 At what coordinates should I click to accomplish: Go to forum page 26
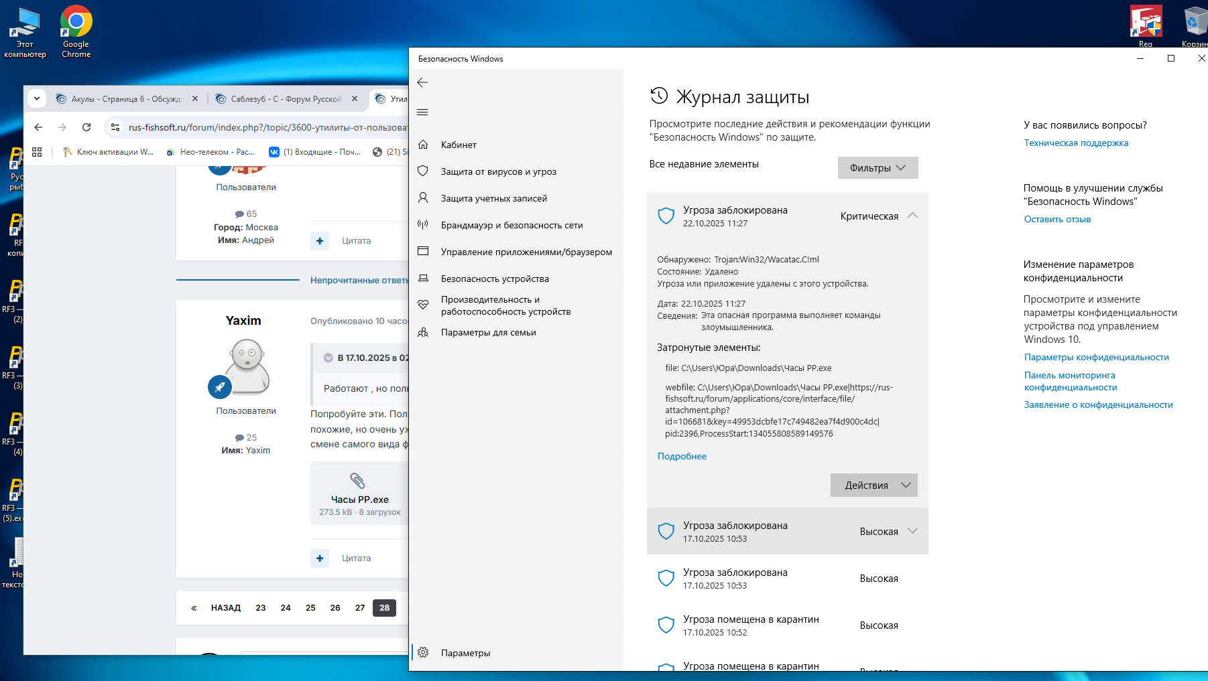(335, 608)
